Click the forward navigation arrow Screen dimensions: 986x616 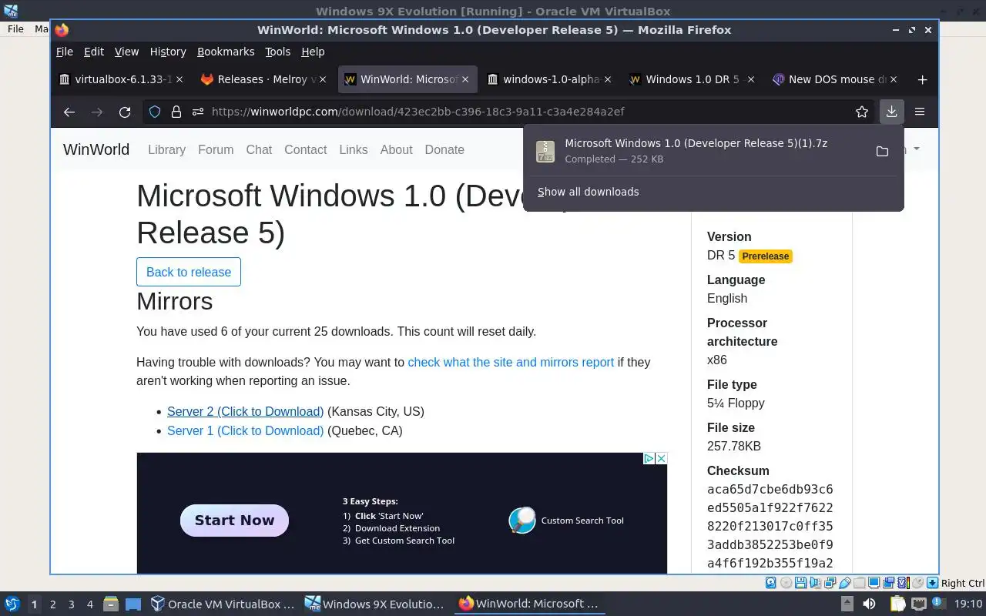point(97,112)
